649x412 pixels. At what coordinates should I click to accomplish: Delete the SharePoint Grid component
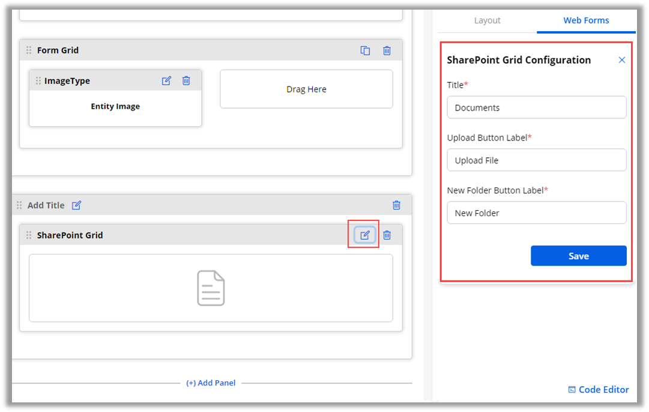(387, 235)
